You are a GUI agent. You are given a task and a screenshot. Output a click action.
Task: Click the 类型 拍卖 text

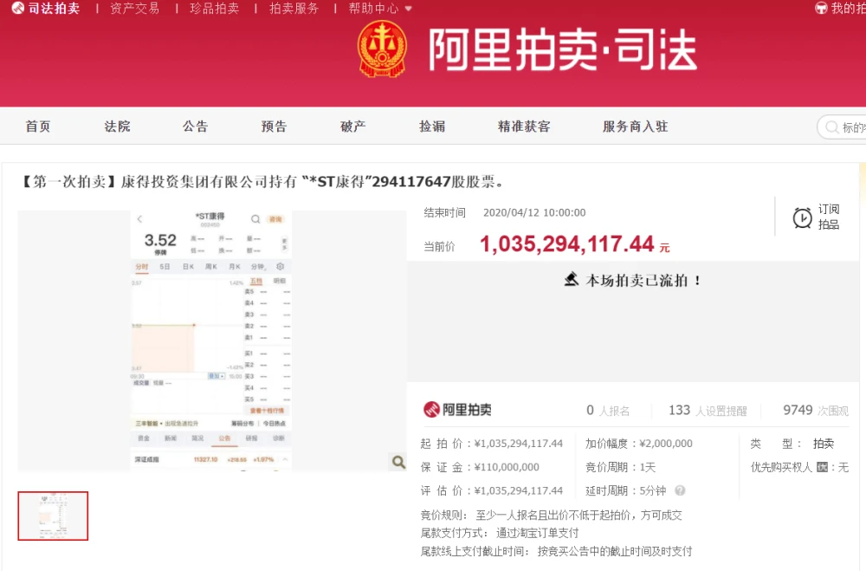pos(792,444)
